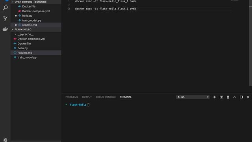
Task: Click unsaved dot beside hello.py
Action: pyautogui.click(x=16, y=16)
